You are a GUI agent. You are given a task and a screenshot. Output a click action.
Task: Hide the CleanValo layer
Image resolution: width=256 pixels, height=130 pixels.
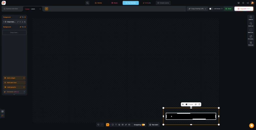pos(25,22)
